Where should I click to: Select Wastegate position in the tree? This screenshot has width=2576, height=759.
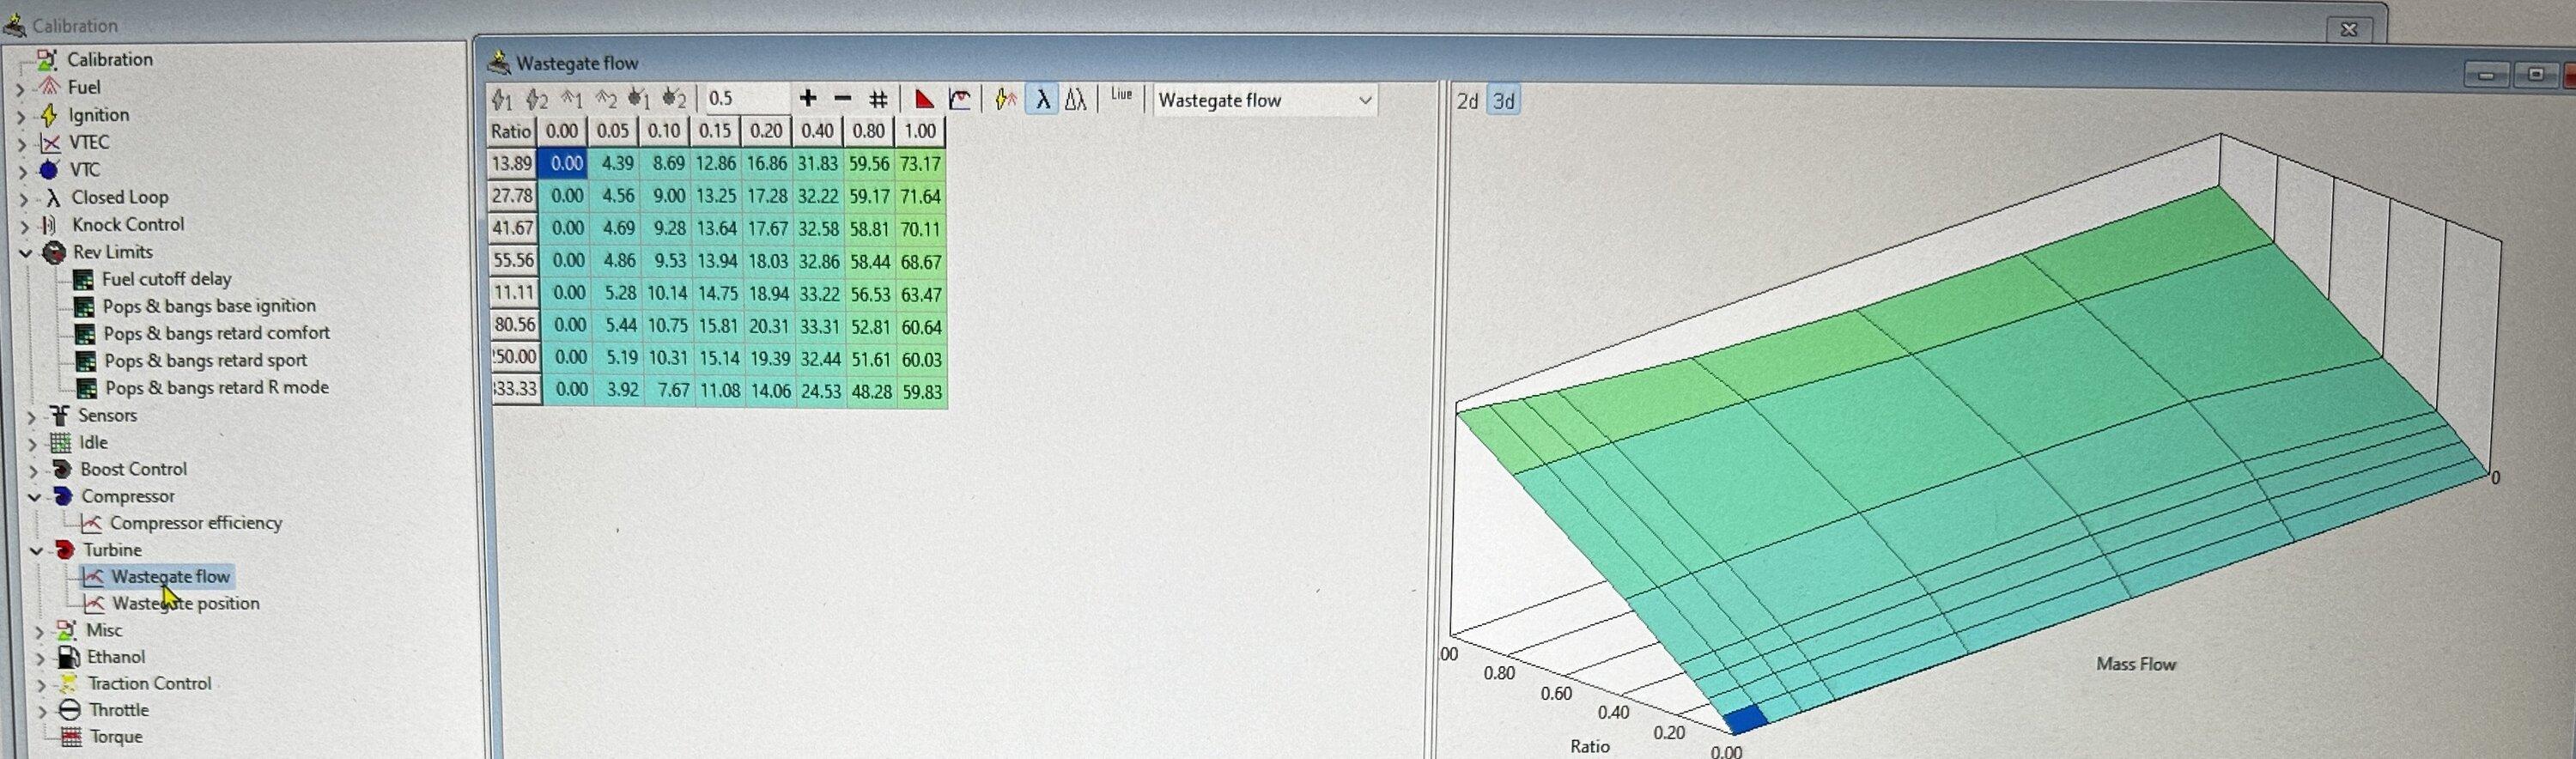pyautogui.click(x=185, y=604)
